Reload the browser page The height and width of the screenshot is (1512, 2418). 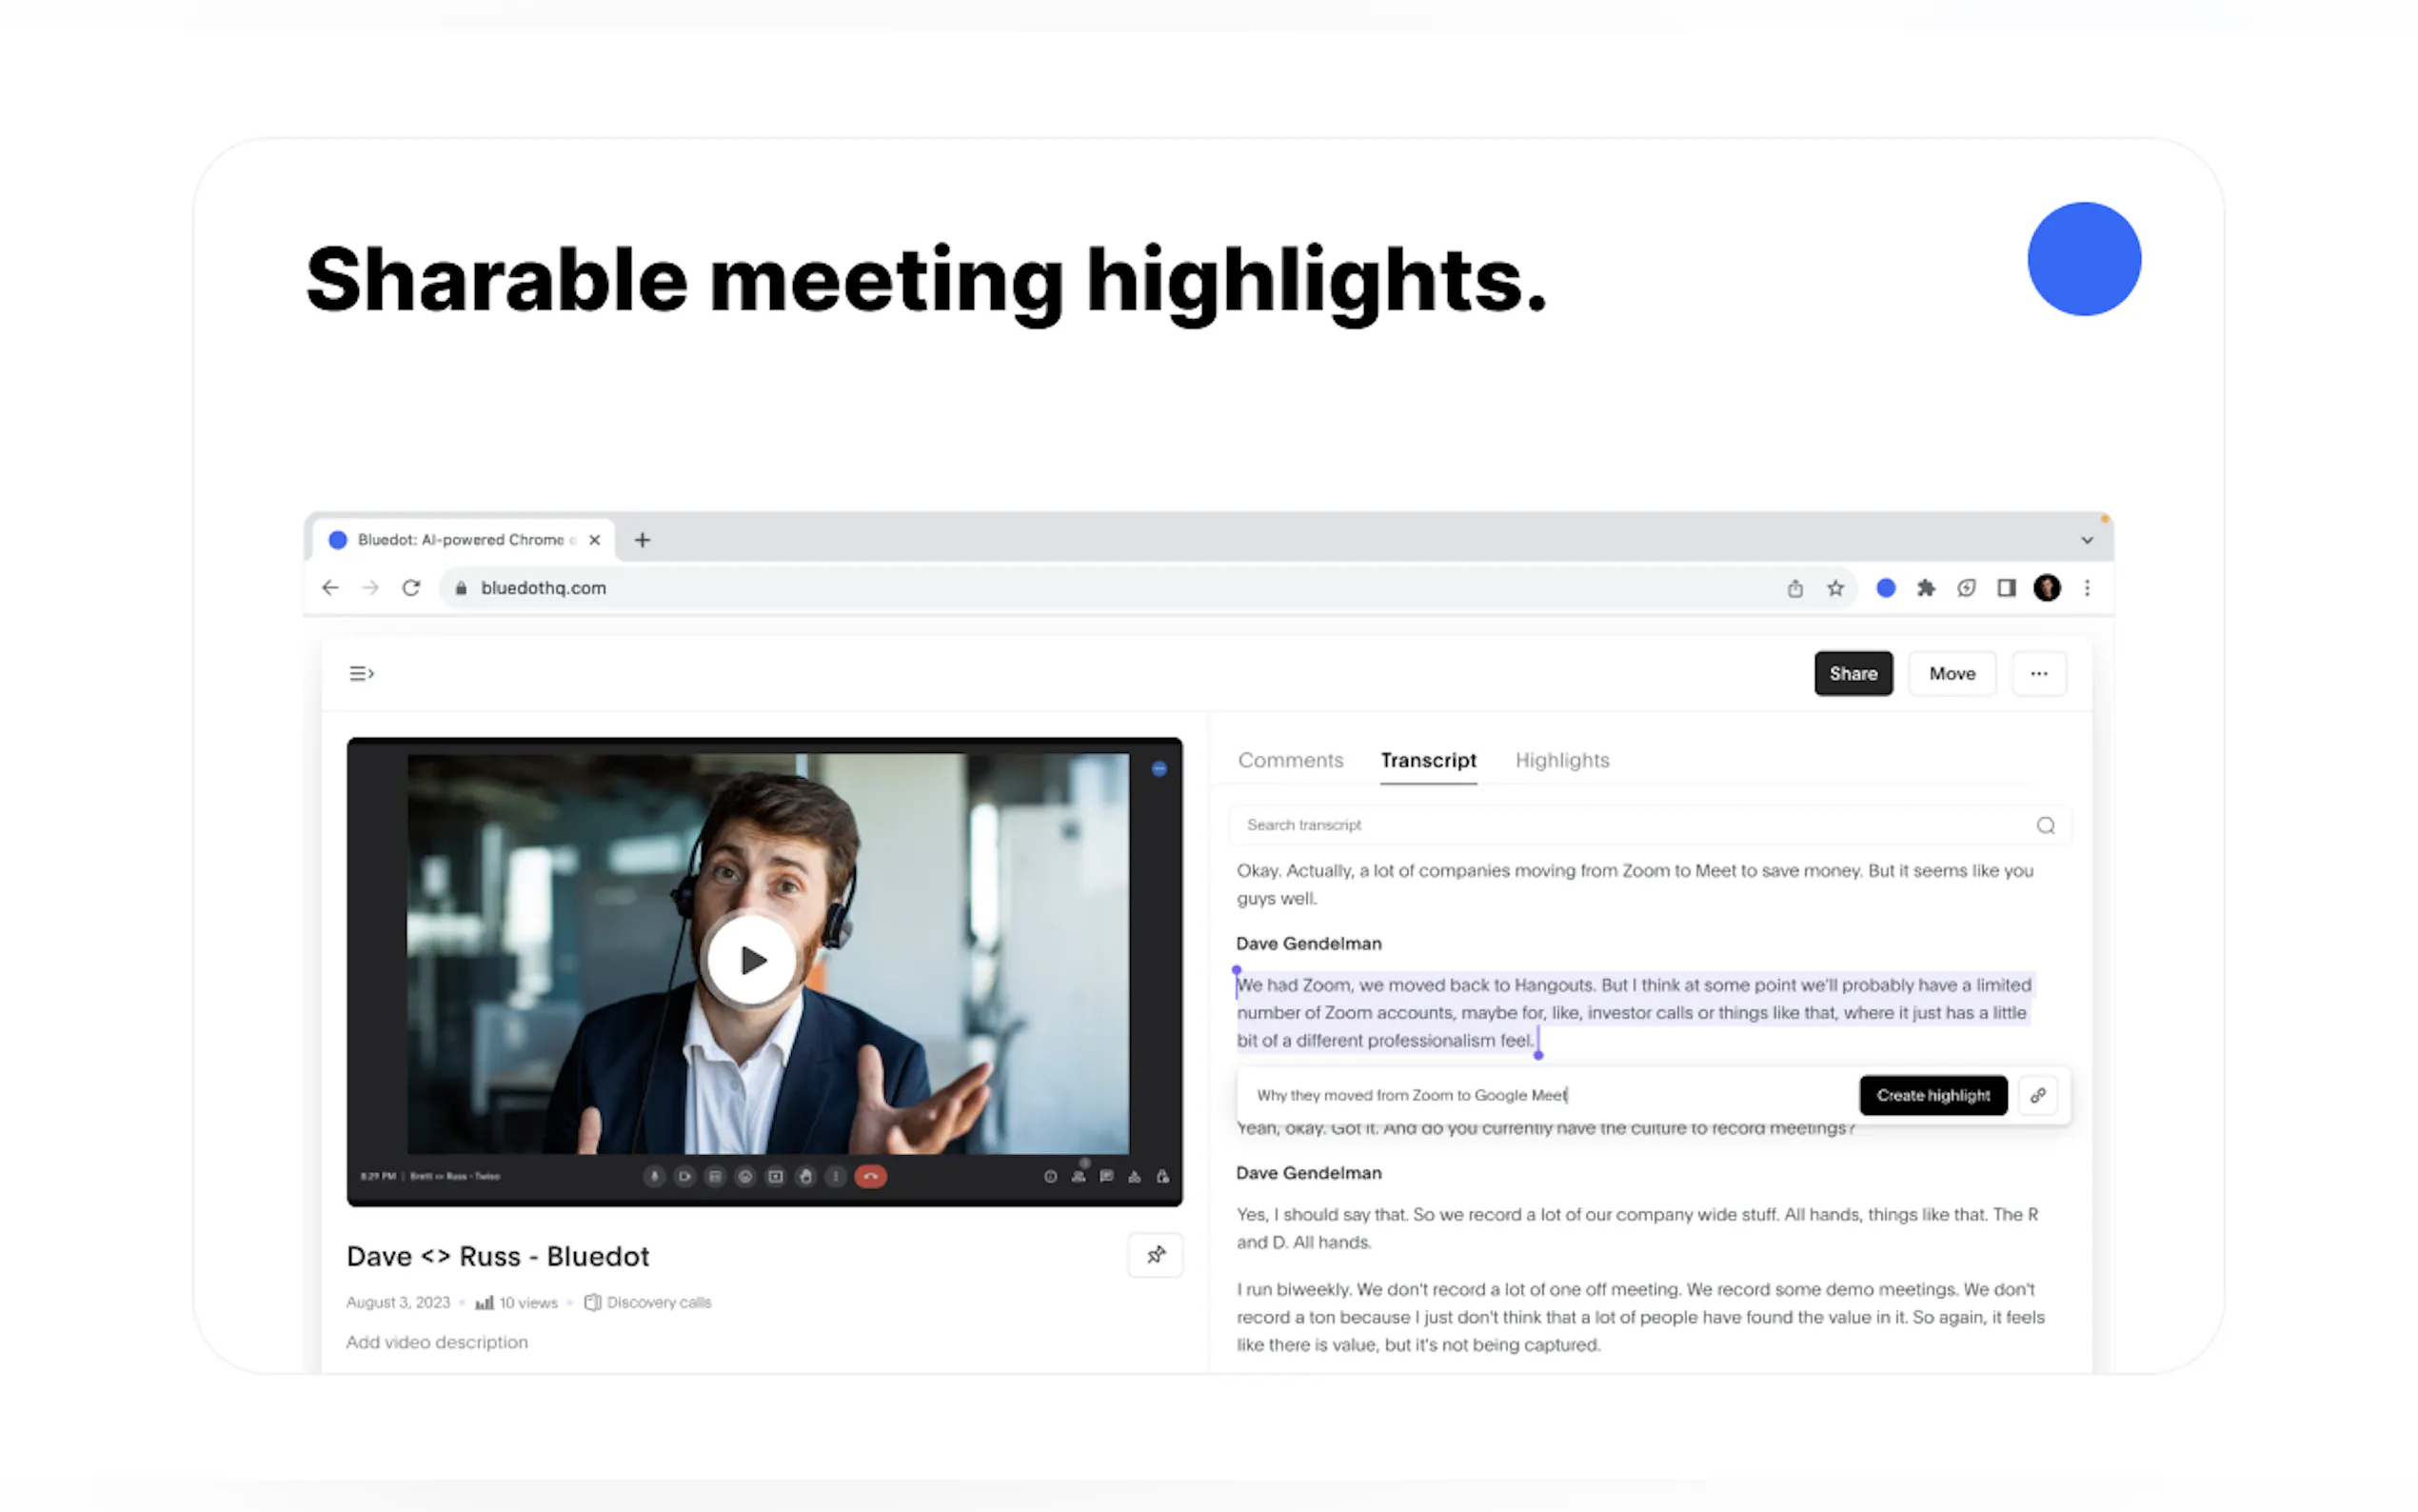tap(411, 588)
